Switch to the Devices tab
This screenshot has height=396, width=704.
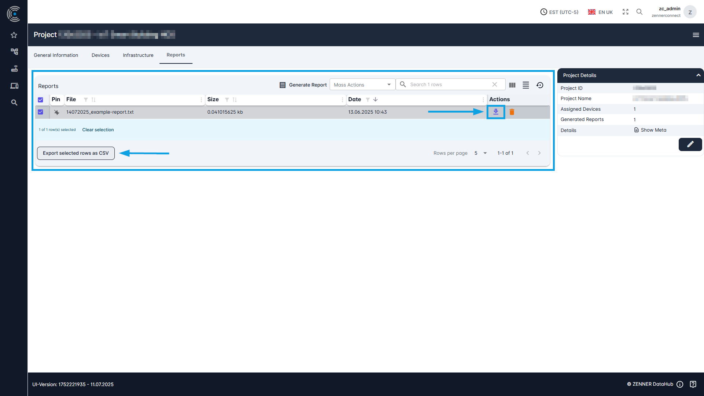(x=100, y=55)
